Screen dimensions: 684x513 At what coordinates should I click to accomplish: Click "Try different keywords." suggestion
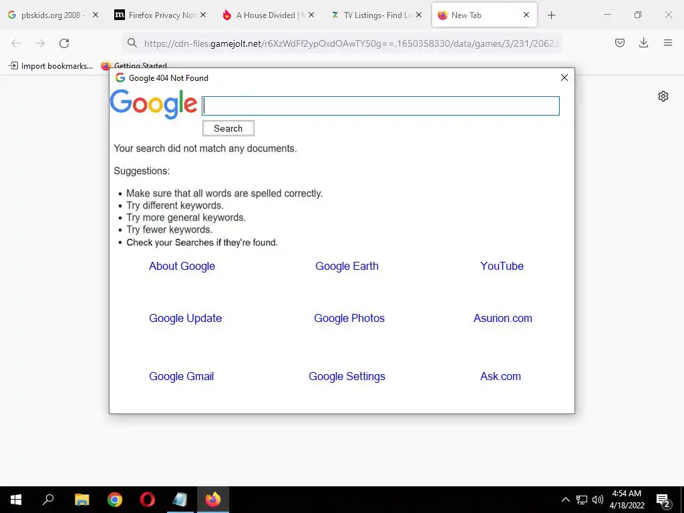175,206
